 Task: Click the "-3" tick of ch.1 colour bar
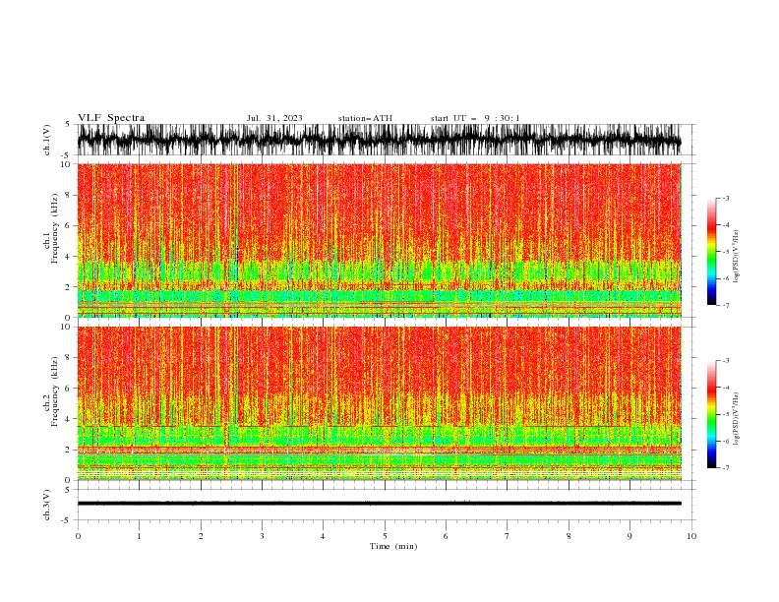725,198
